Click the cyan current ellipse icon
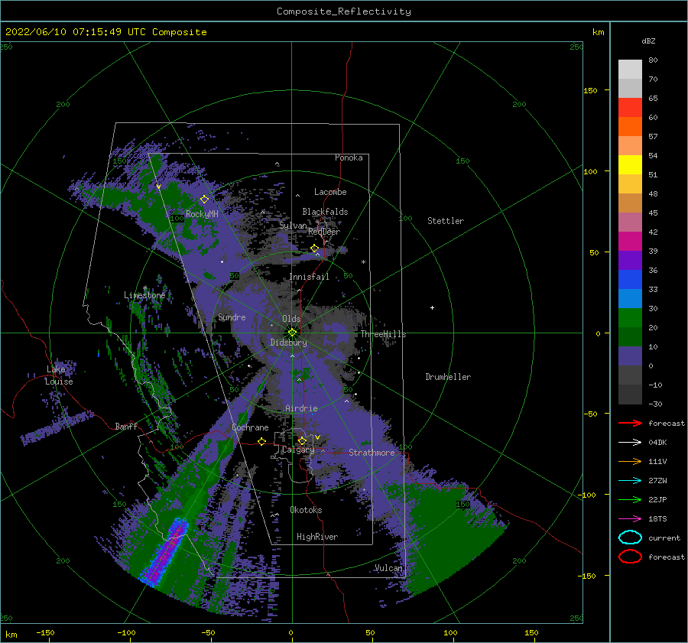The width and height of the screenshot is (688, 643). coord(630,537)
